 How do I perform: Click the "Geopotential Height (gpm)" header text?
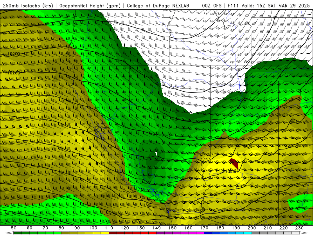(90, 6)
